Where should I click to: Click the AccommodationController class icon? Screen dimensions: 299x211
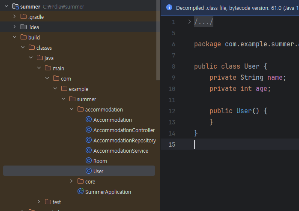[89, 130]
